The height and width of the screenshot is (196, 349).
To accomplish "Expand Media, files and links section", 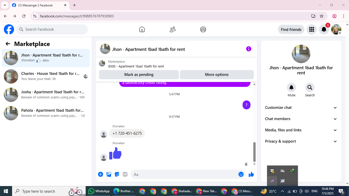I will 301,130.
